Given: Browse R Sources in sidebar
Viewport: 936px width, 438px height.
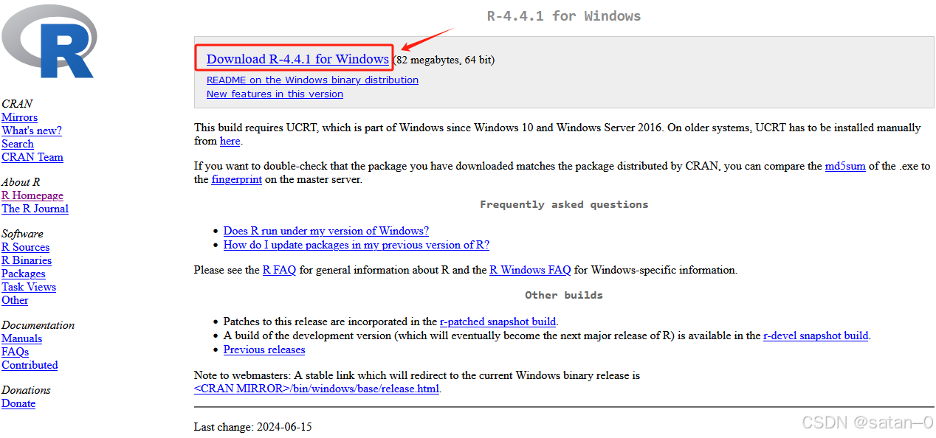Looking at the screenshot, I should point(25,247).
